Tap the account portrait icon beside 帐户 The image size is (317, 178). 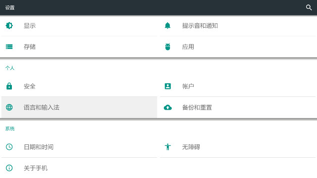[x=167, y=86]
